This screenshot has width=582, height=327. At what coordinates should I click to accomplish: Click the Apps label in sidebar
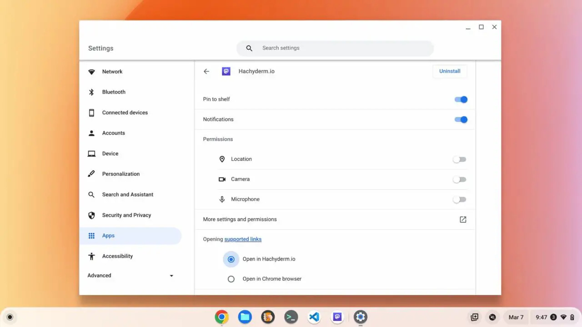[x=108, y=236]
